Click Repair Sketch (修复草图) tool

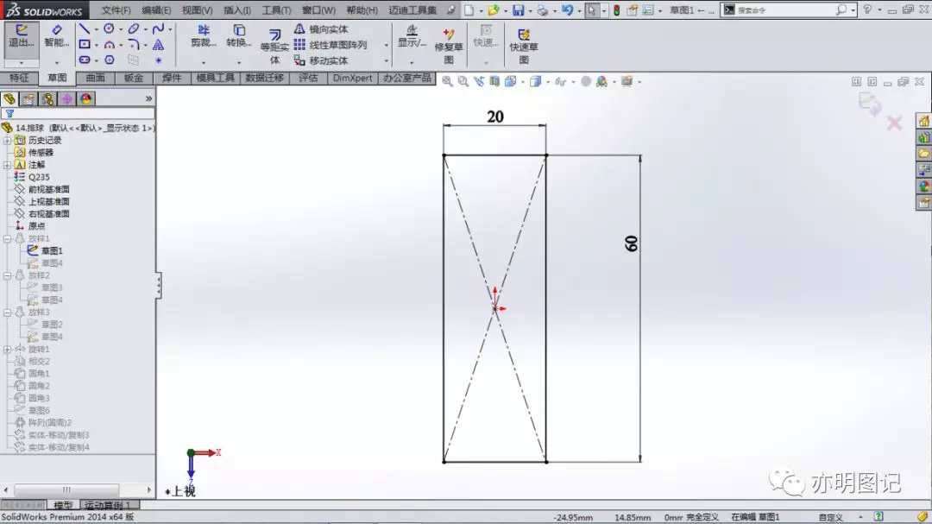pos(449,45)
